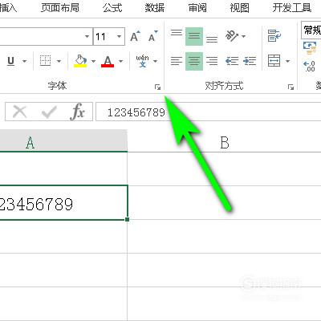Screen dimensions: 321x321
Task: Go to the 视图 tab
Action: pos(240,8)
